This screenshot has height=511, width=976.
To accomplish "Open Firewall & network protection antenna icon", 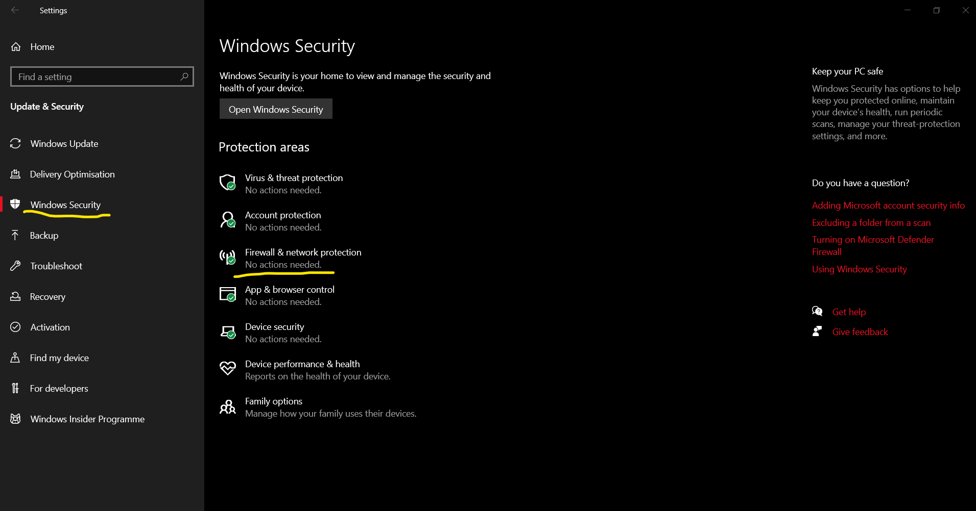I will (x=227, y=257).
